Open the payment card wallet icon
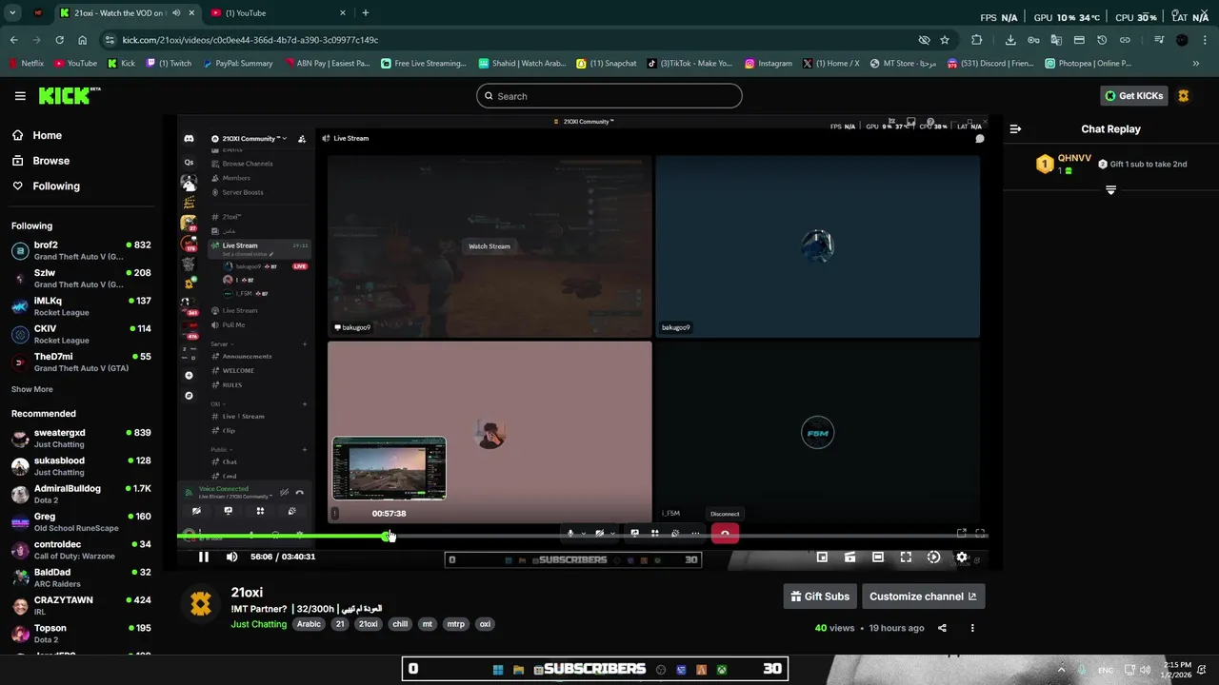This screenshot has height=685, width=1219. (x=1079, y=40)
